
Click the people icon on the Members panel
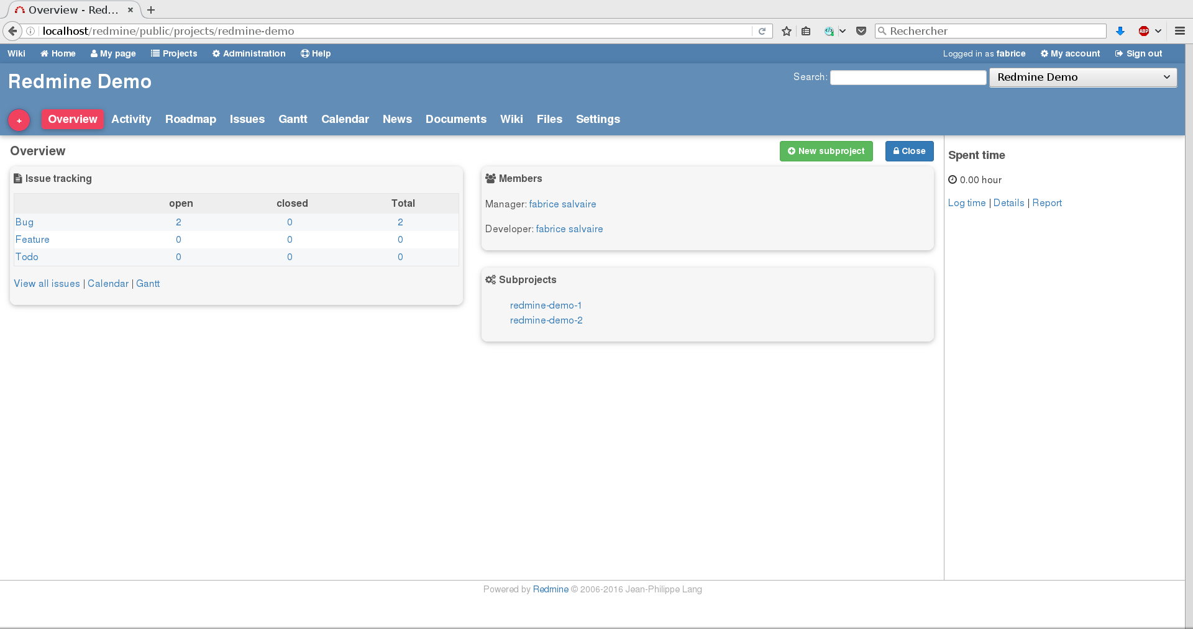491,178
